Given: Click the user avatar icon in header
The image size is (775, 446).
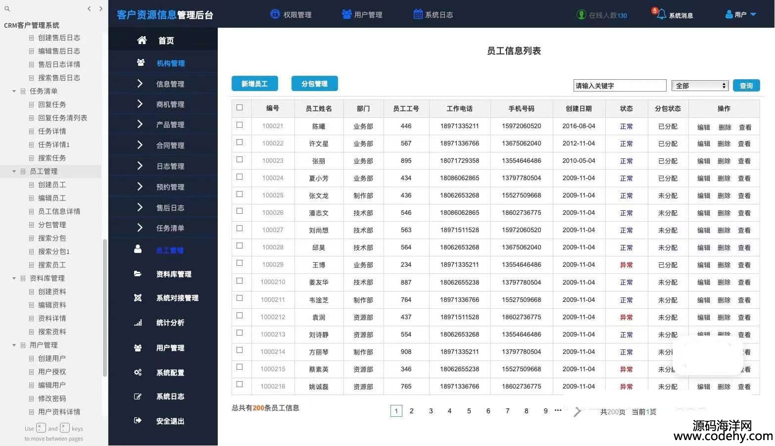Looking at the screenshot, I should pyautogui.click(x=729, y=14).
